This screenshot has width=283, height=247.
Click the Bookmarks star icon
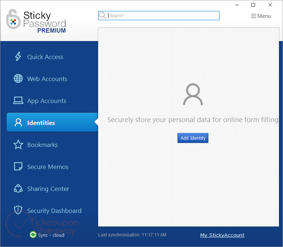pos(18,145)
